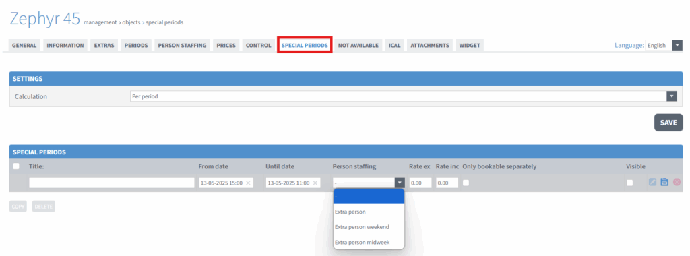Select the dash option in the staffing list
Viewport: 690px width, 256px height.
tap(369, 197)
